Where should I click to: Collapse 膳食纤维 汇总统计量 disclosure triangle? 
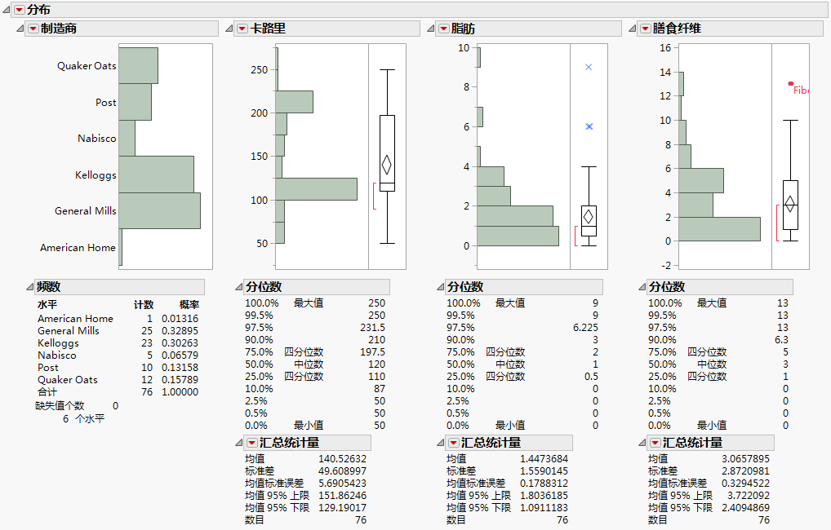(x=642, y=443)
